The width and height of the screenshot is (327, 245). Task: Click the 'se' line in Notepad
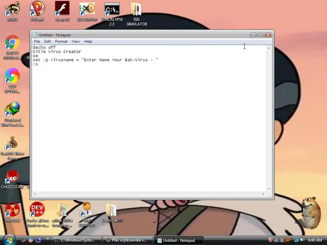tap(35, 56)
